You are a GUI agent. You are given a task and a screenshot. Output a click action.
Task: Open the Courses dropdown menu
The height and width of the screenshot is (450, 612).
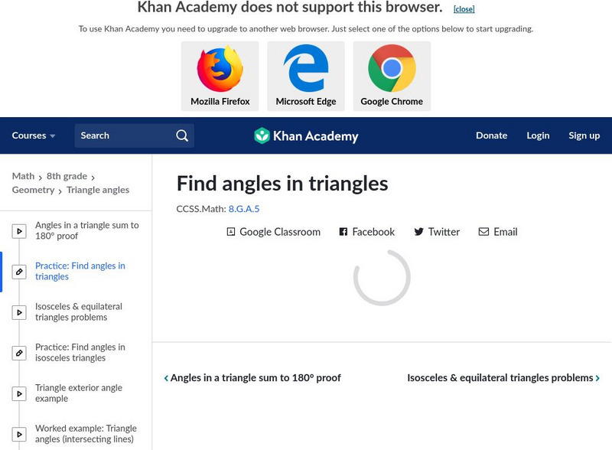(34, 135)
